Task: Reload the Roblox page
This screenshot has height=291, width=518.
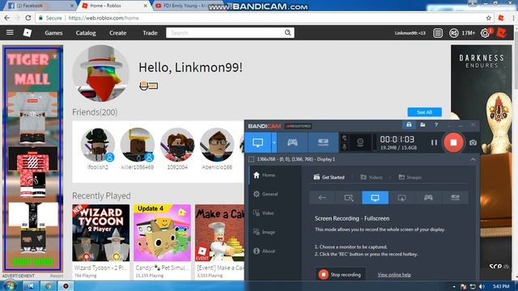Action: (x=28, y=18)
